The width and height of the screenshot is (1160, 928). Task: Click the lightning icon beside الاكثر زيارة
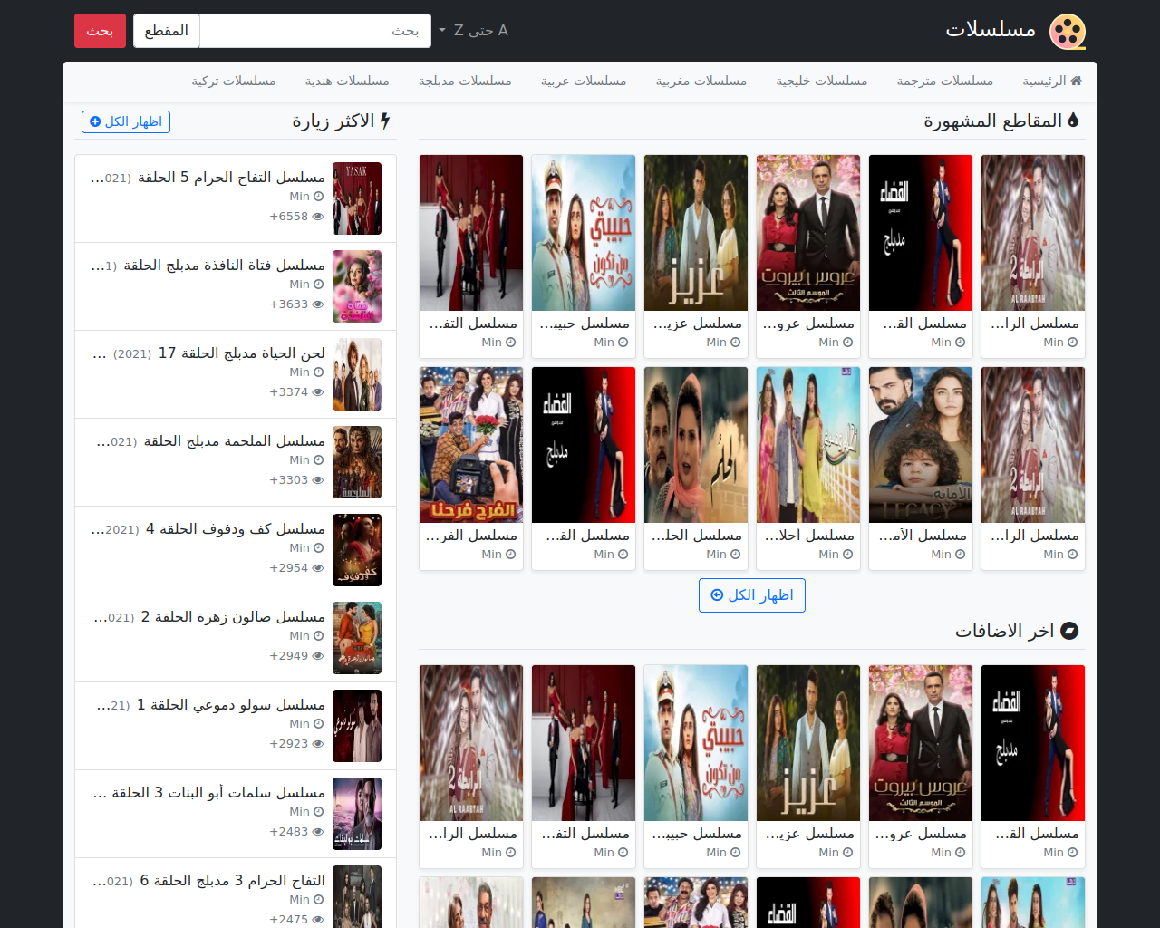pos(385,121)
